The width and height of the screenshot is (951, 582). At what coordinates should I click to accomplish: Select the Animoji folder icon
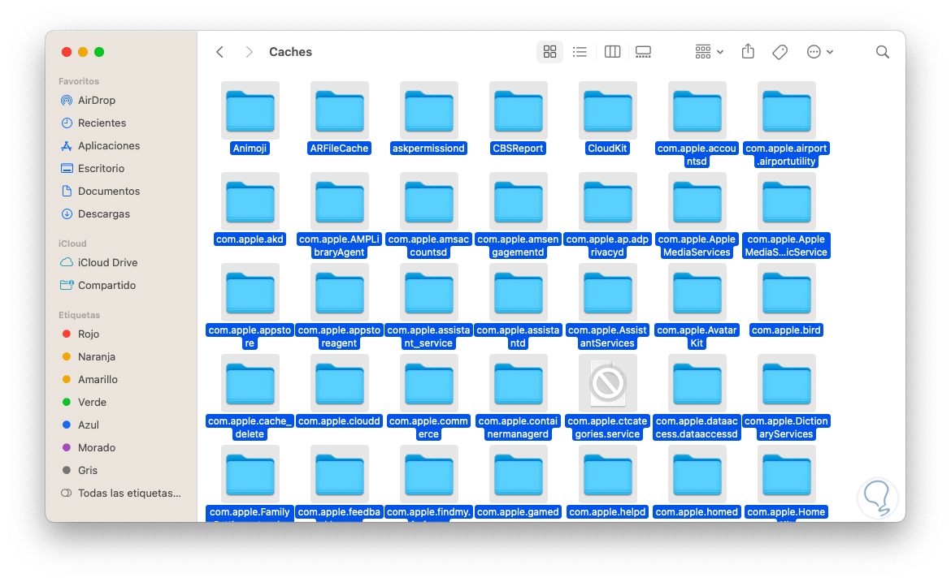(250, 111)
